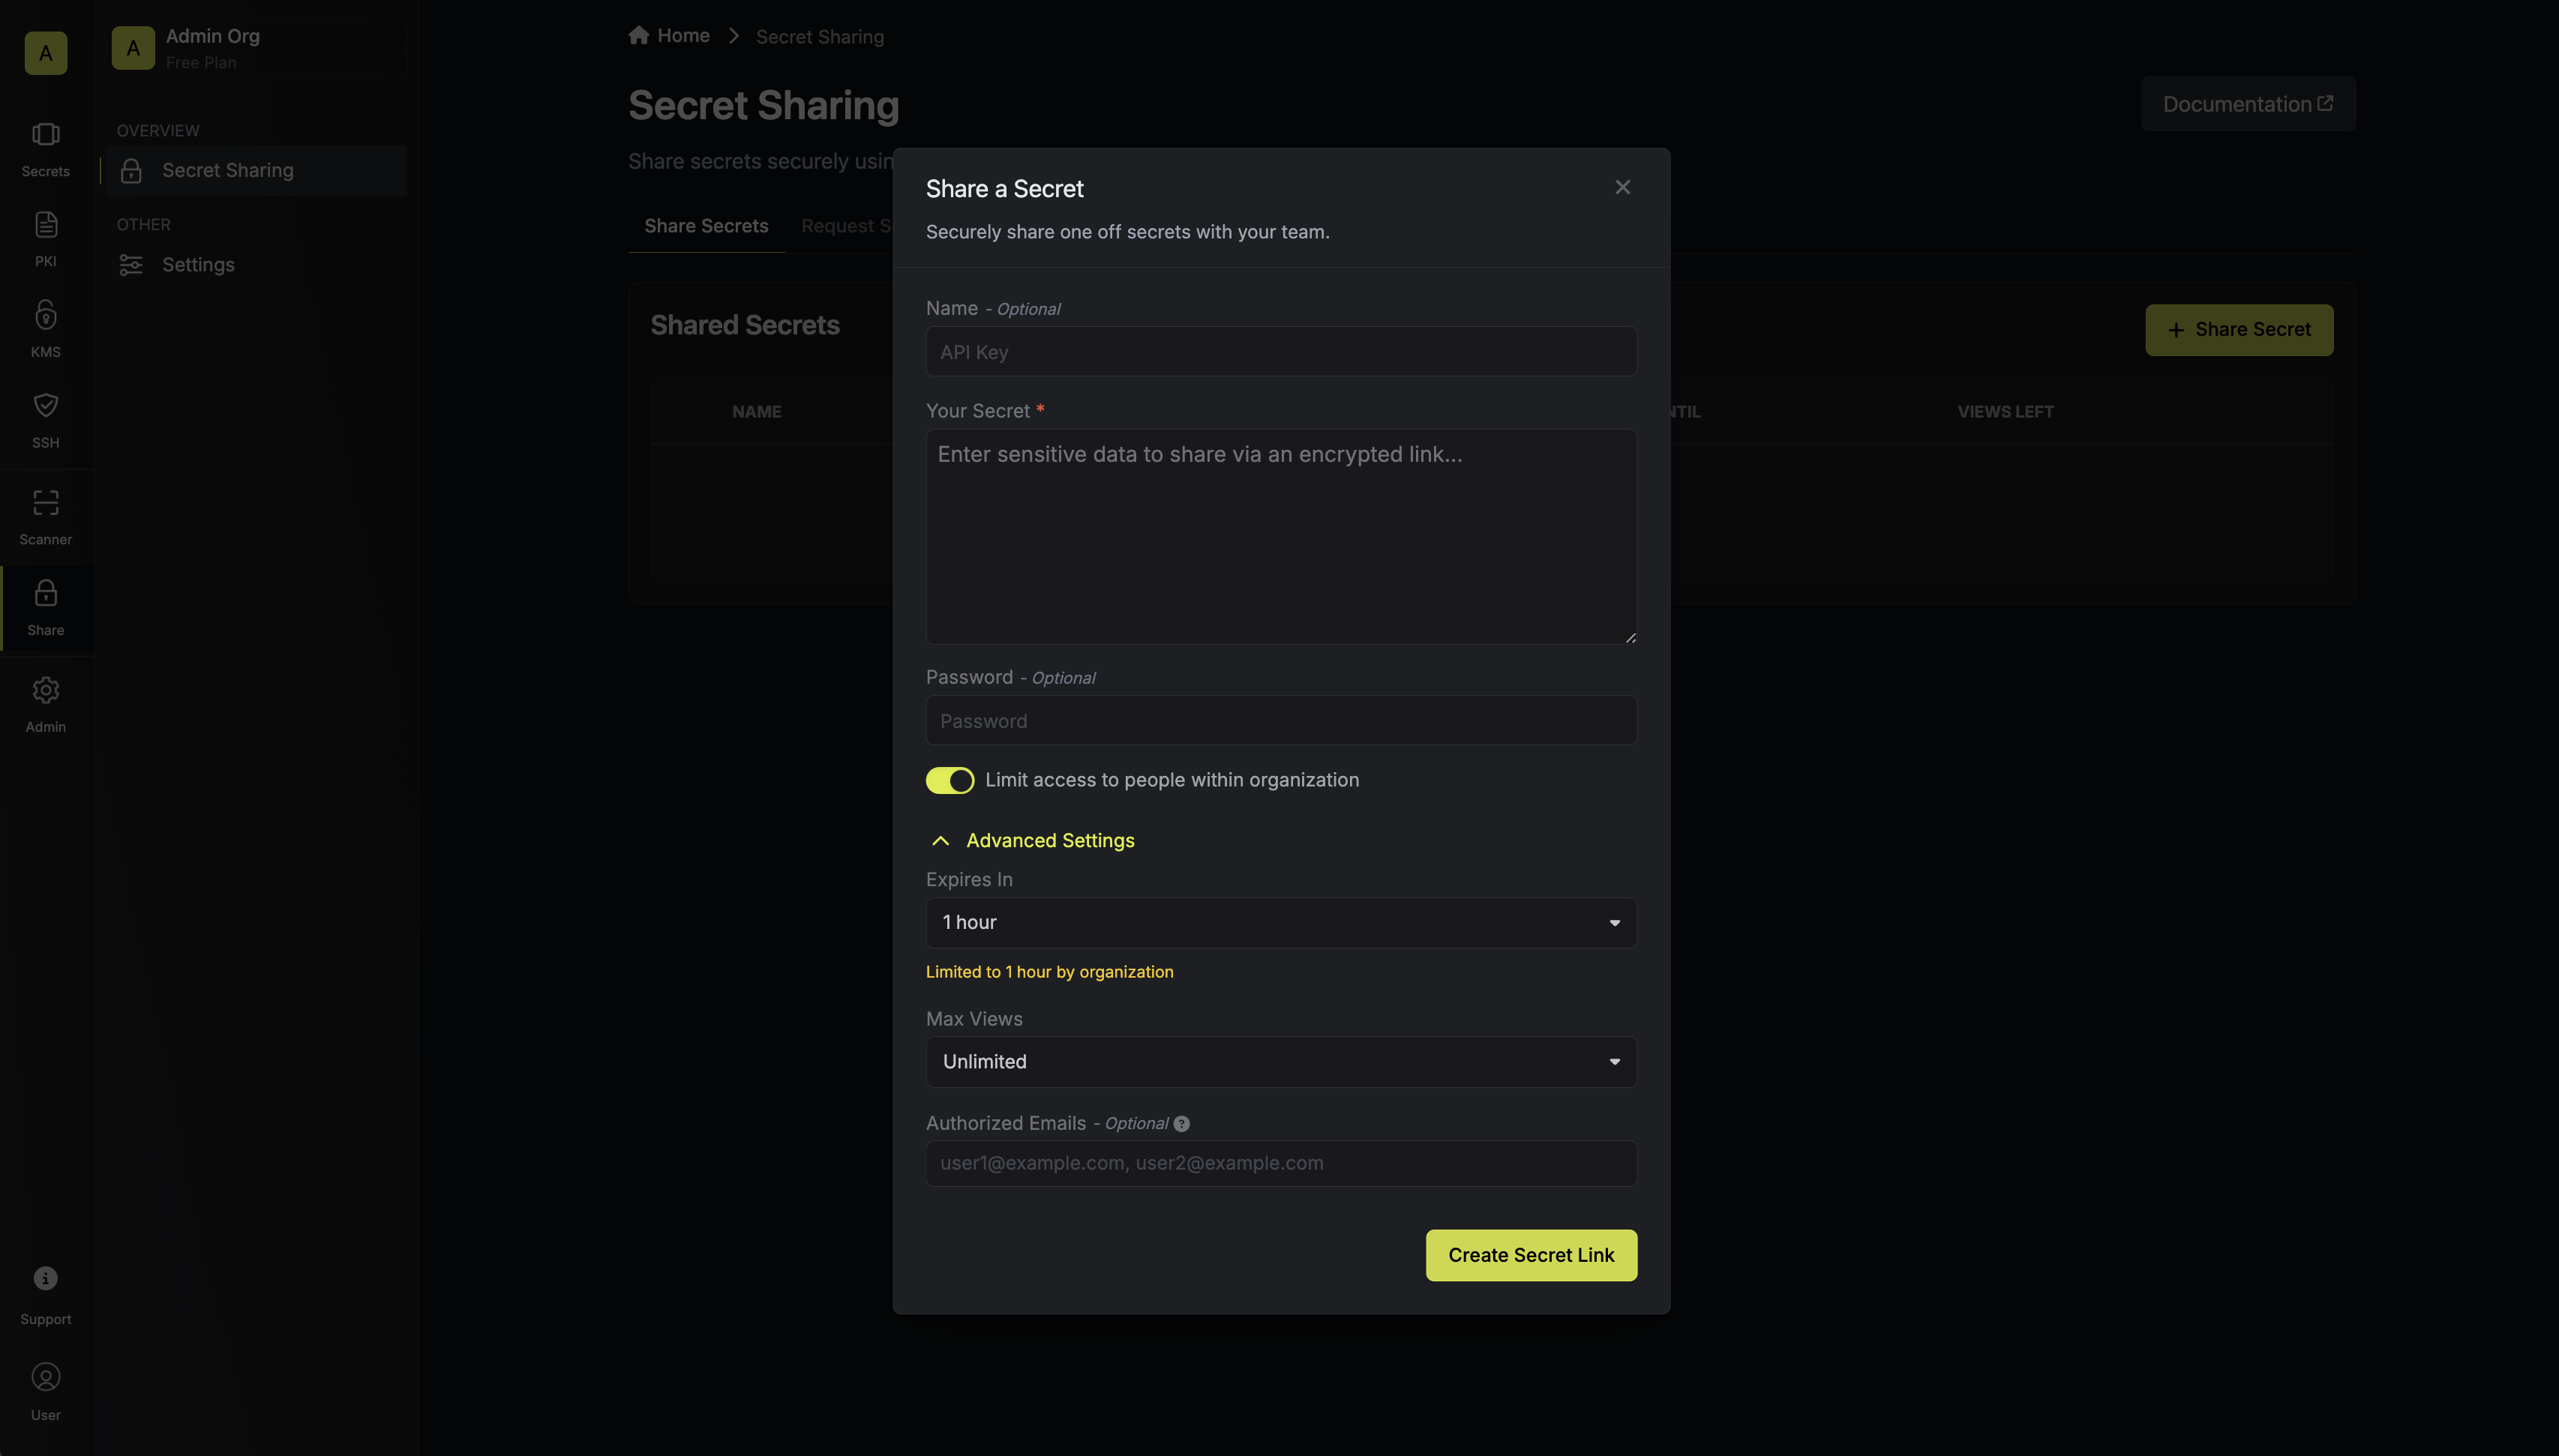Image resolution: width=2559 pixels, height=1456 pixels.
Task: Click the Name input field
Action: pos(1281,352)
